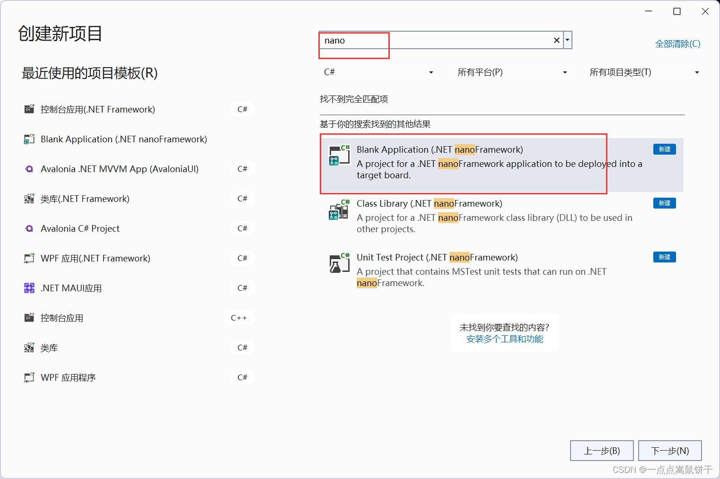720x479 pixels.
Task: Expand the search history dropdown arrow
Action: (567, 40)
